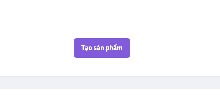
Task: Select the purple Tạo sản phẩm button
Action: click(x=102, y=48)
